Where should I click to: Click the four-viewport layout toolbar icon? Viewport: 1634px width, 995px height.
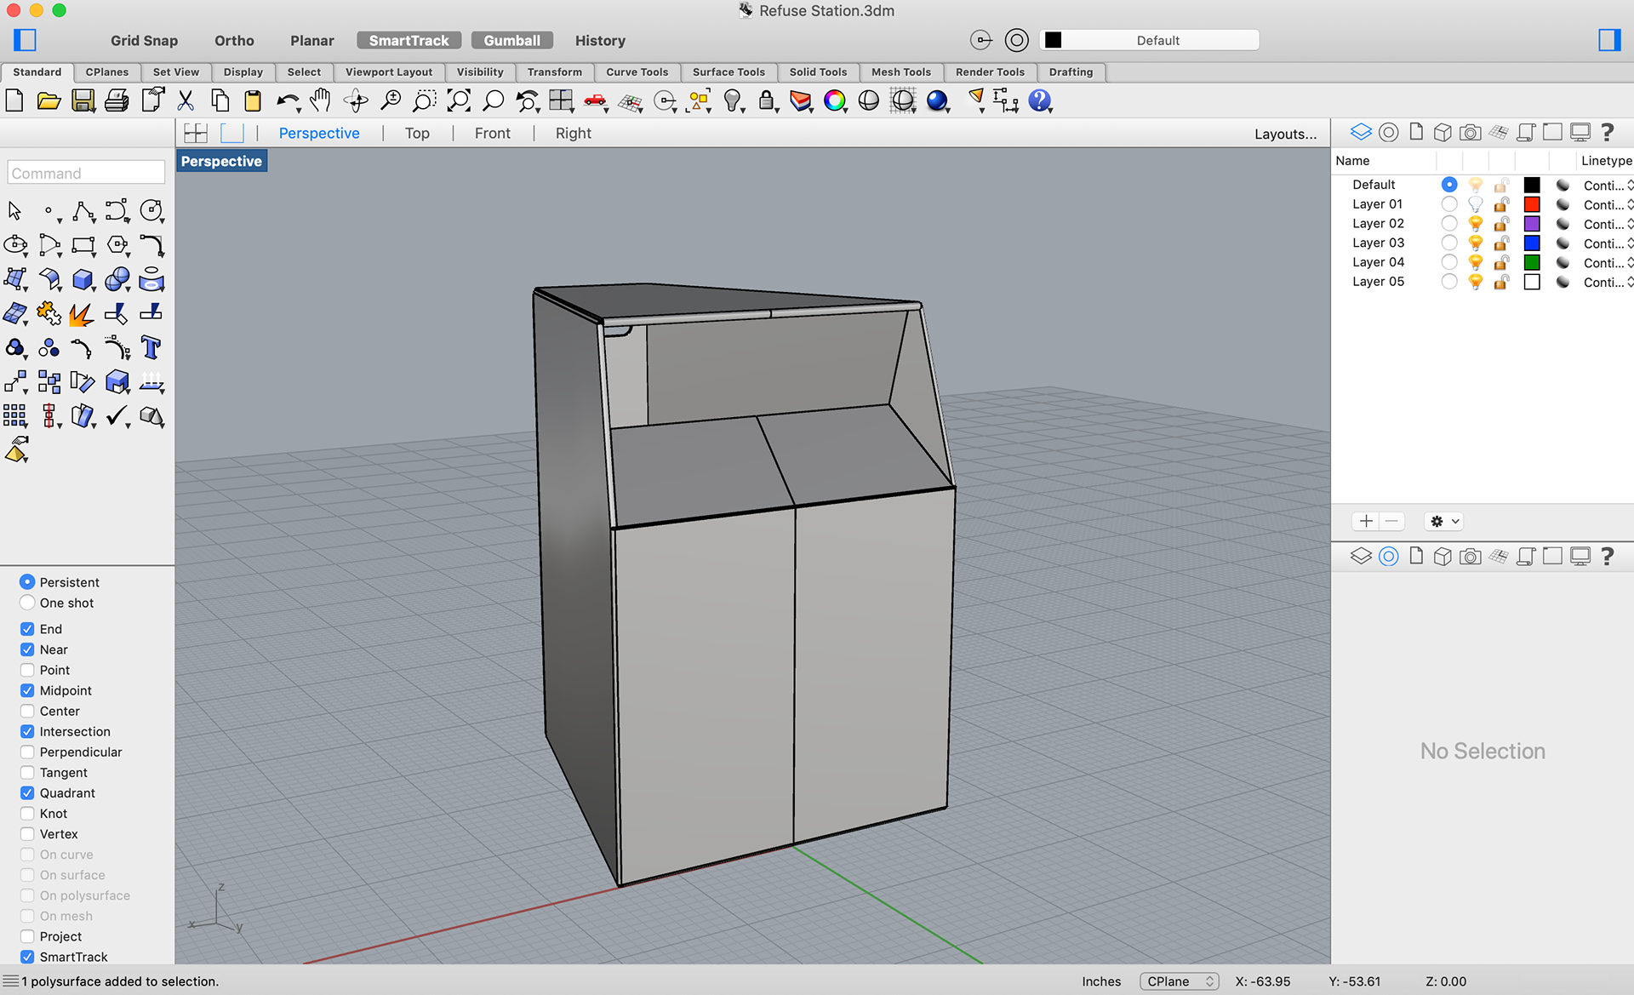(561, 100)
